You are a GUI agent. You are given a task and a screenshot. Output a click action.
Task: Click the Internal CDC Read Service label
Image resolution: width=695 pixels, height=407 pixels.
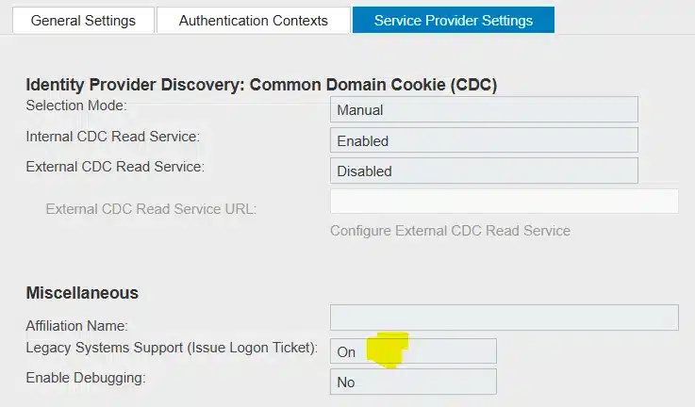(112, 137)
